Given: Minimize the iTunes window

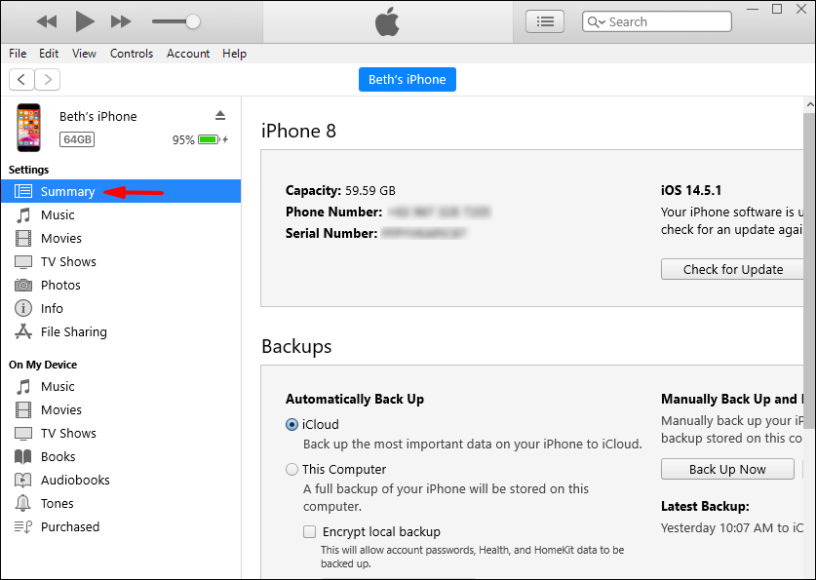Looking at the screenshot, I should click(x=752, y=9).
